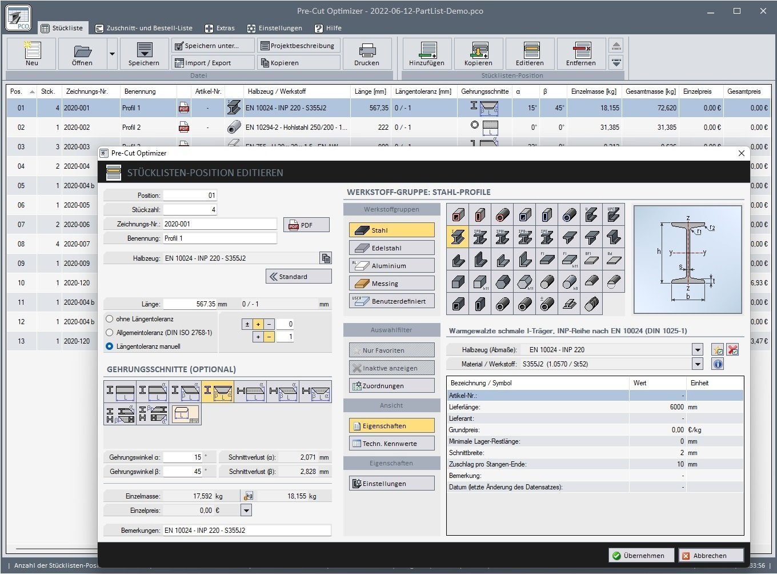Click Gehrungswinkel α input field
This screenshot has width=777, height=574.
183,457
